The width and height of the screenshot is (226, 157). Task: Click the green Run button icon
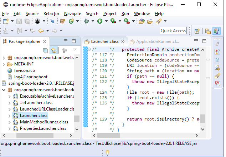[x=100, y=21]
